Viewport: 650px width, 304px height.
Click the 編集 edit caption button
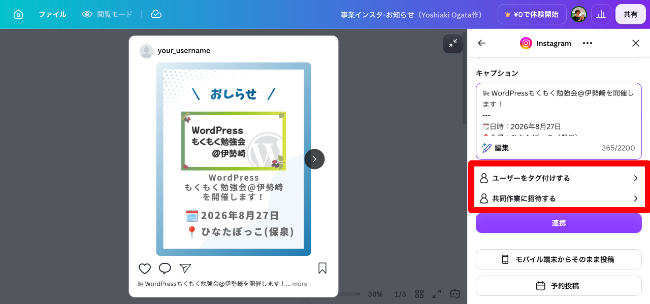point(495,148)
